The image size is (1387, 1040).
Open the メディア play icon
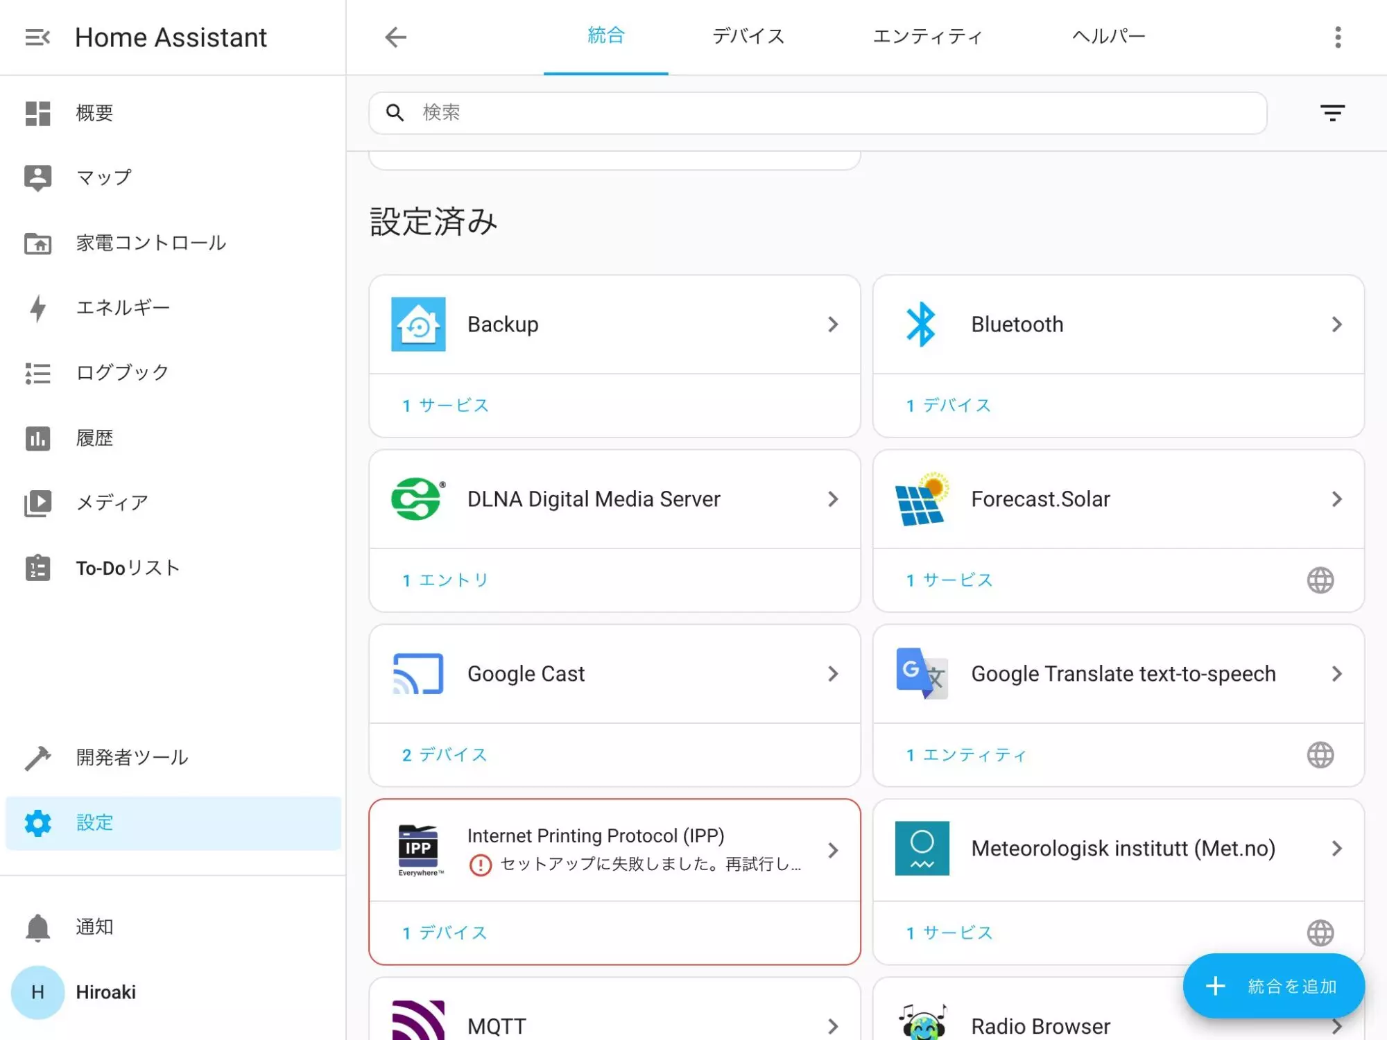(x=37, y=503)
